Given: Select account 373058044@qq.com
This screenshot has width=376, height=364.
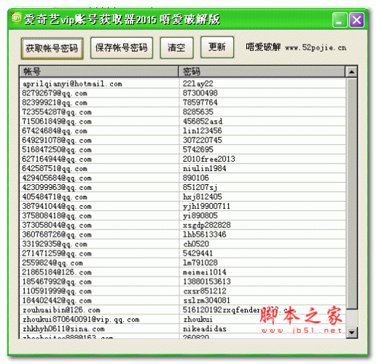Looking at the screenshot, I should pos(57,226).
